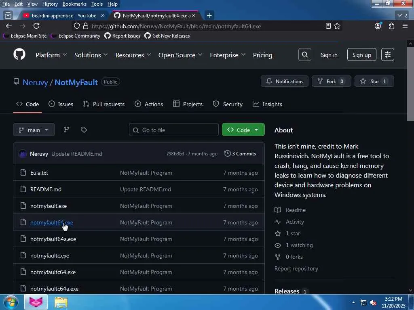
Task: Open the Firefox account icon
Action: (378, 26)
